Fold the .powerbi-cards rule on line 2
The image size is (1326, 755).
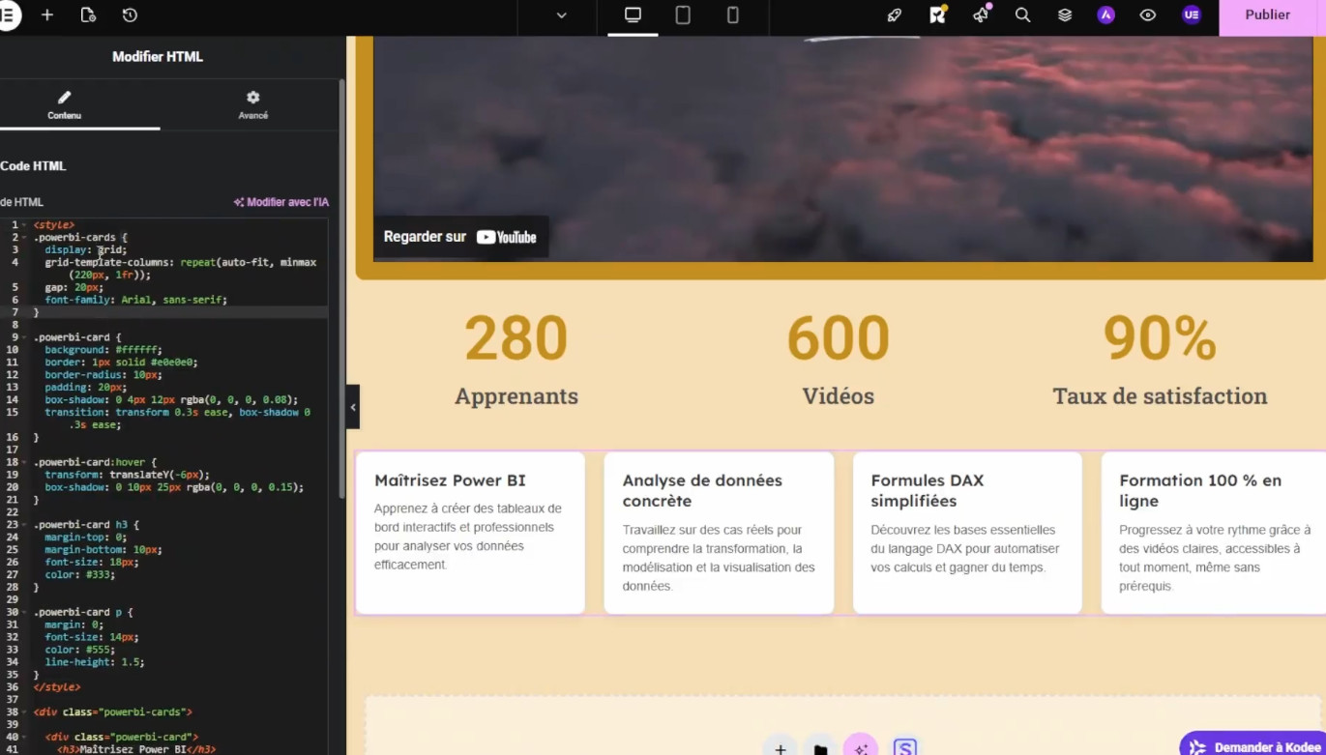(x=24, y=238)
